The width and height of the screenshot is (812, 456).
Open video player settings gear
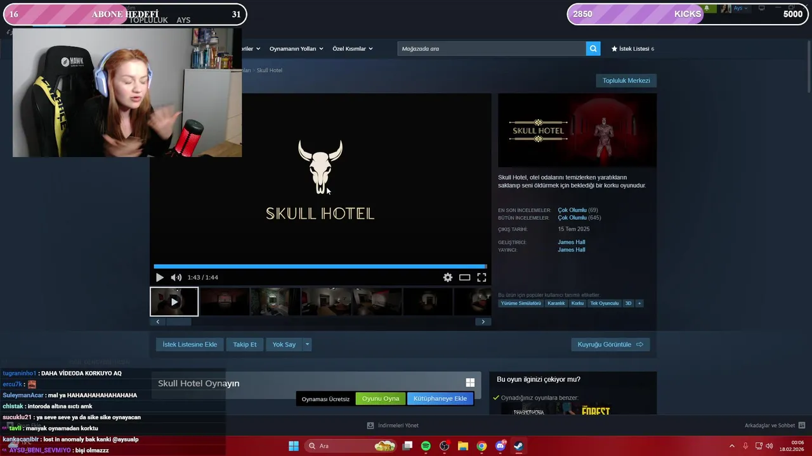448,277
